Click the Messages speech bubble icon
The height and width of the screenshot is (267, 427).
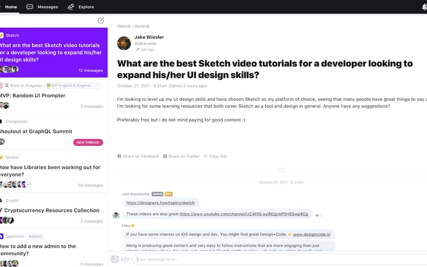pos(30,7)
